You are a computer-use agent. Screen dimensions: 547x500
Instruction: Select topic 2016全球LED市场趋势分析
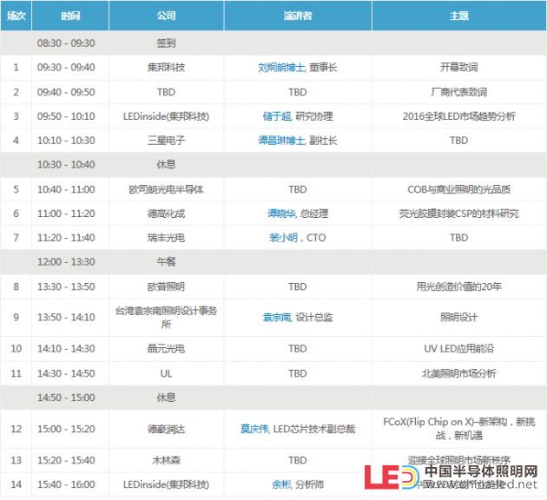(x=459, y=116)
